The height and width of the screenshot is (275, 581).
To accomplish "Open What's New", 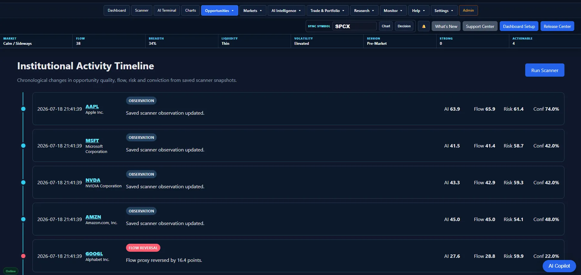I will coord(446,26).
